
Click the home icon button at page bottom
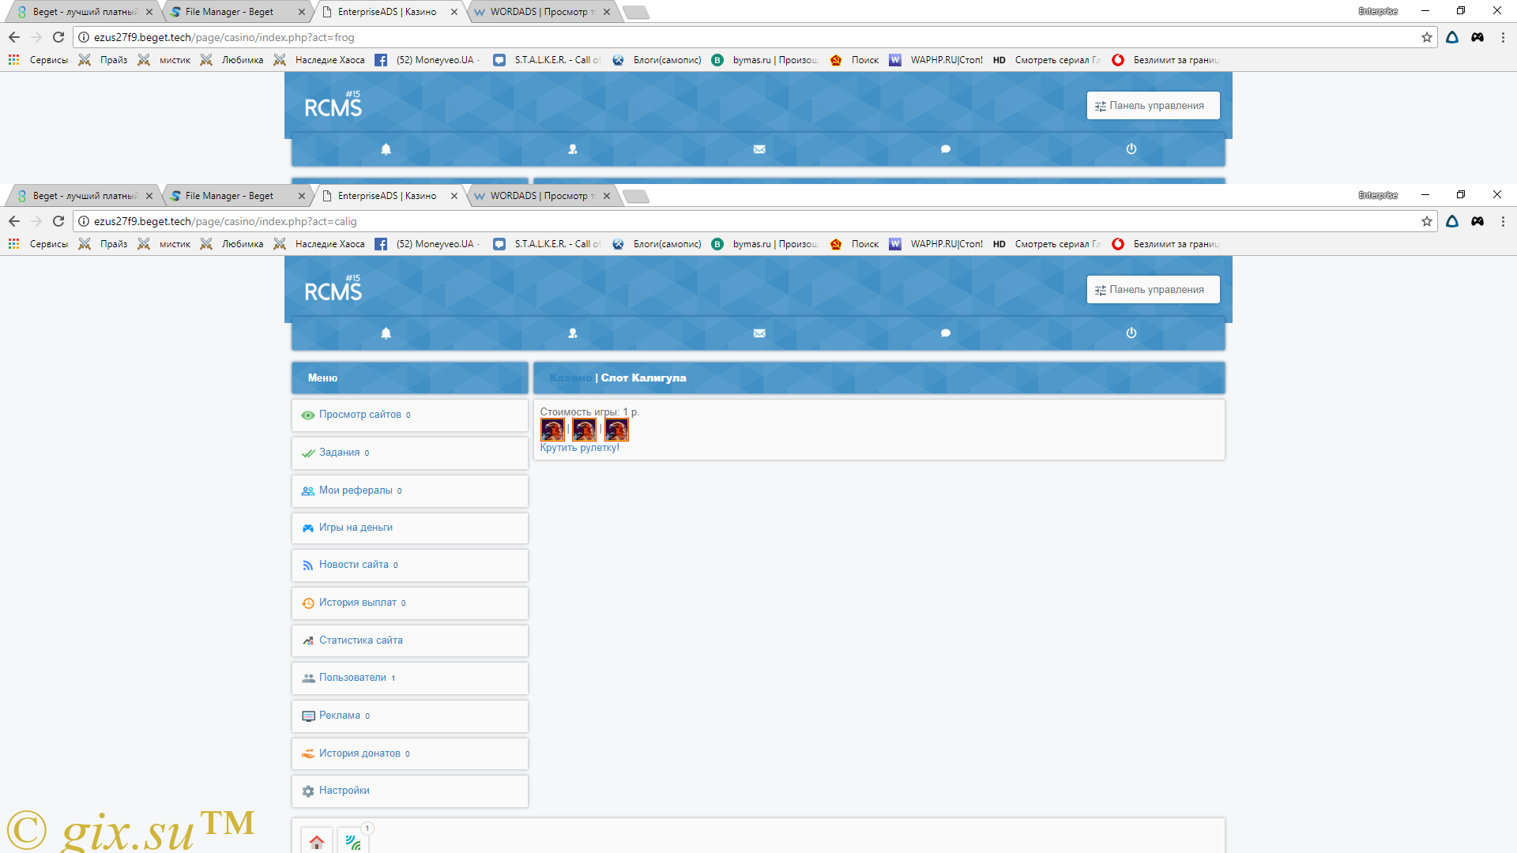click(317, 842)
